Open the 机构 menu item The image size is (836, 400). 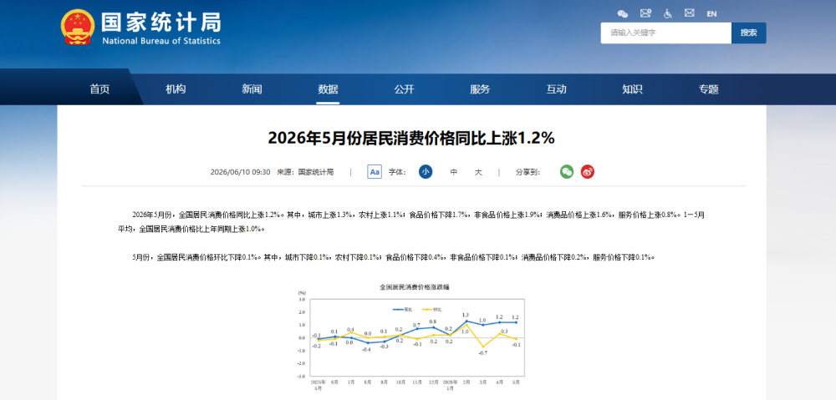click(176, 89)
